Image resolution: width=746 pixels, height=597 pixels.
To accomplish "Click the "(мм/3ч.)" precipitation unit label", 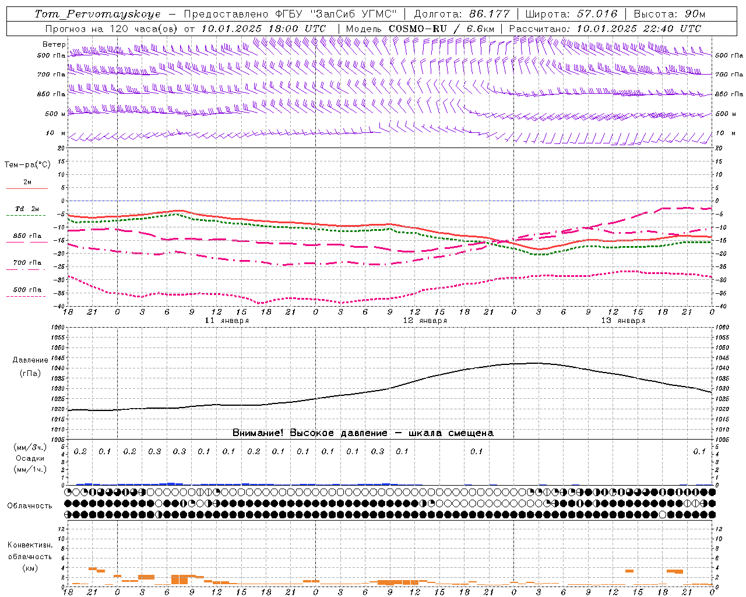I will click(30, 447).
